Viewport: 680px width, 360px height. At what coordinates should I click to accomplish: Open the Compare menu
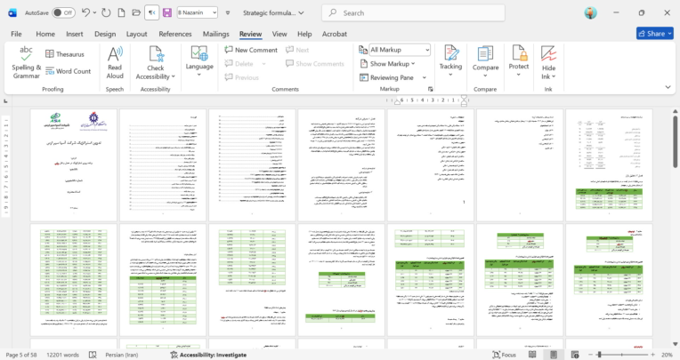[x=485, y=62]
